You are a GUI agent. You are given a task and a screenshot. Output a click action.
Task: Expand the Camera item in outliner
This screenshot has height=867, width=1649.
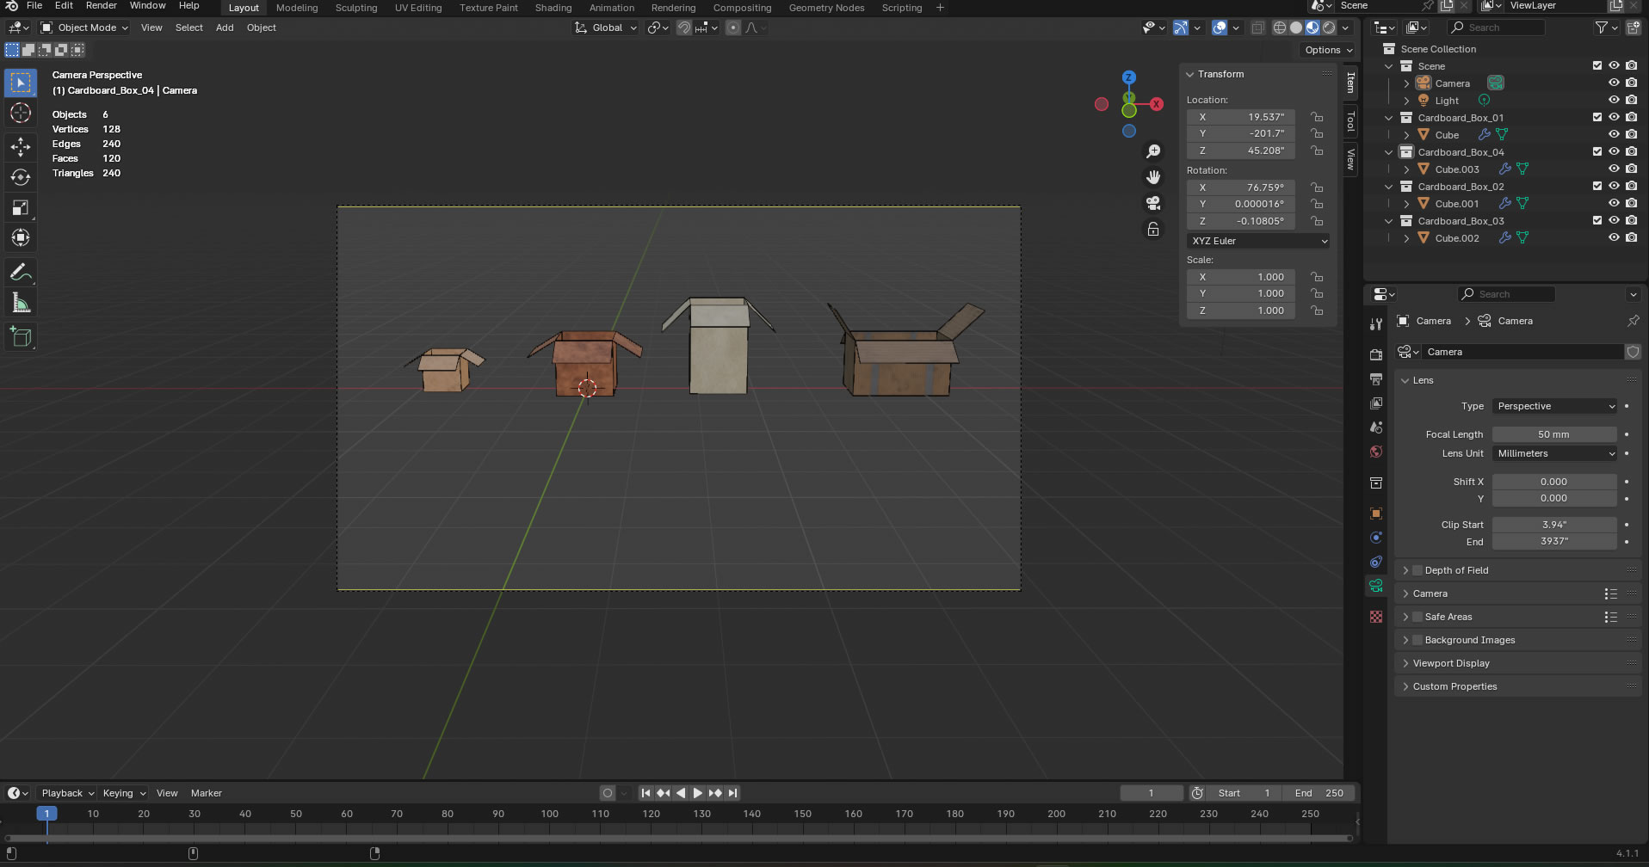(x=1406, y=83)
